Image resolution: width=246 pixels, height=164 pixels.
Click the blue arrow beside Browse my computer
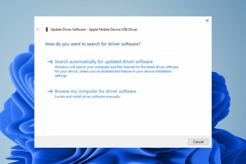pos(50,91)
